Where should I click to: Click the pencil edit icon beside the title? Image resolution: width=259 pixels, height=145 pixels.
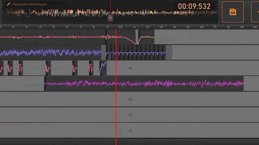(8, 4)
